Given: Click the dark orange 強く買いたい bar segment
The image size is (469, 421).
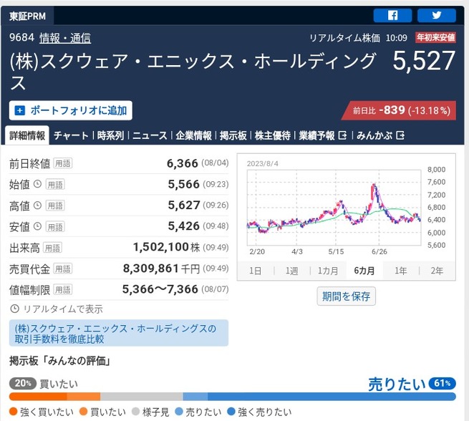Looking at the screenshot, I should (x=38, y=397).
